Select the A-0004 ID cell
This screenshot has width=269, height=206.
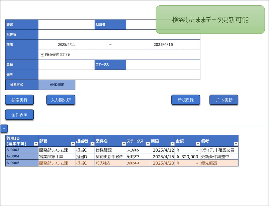tap(22, 156)
